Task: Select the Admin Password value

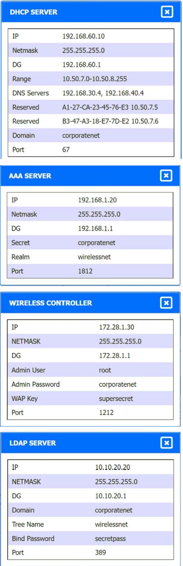Action: coord(118,385)
